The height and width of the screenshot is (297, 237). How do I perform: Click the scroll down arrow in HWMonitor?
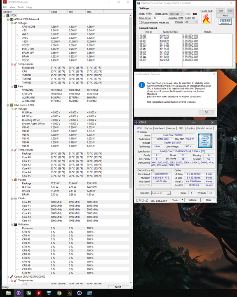pos(131,283)
